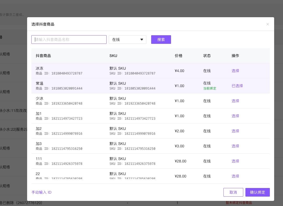Click the dropdown arrow beside 在线
Image resolution: width=283 pixels, height=206 pixels.
142,40
